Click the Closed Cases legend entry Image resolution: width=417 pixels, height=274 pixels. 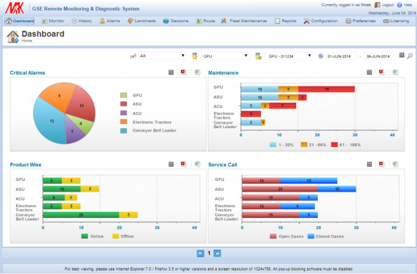[x=325, y=236]
